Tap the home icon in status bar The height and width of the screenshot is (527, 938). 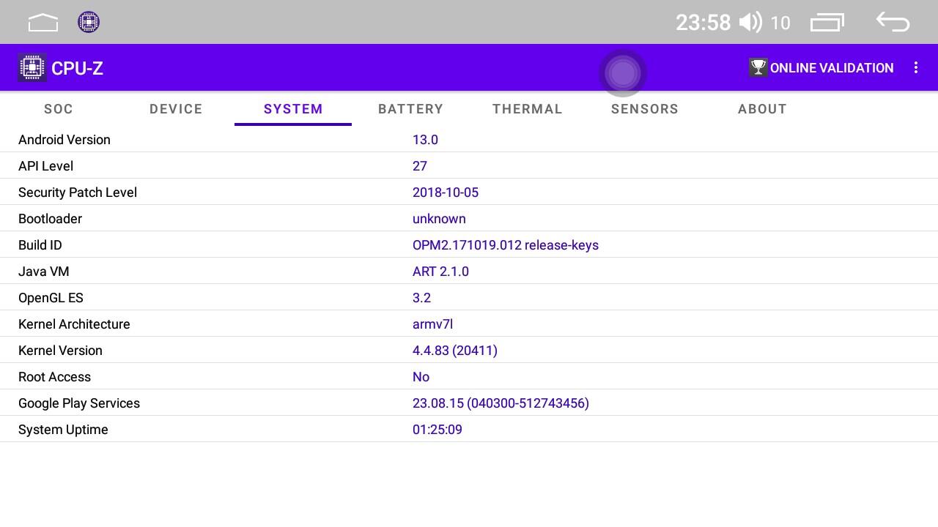(43, 23)
